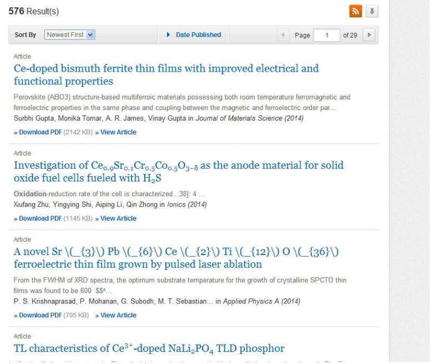Download the 705 KB PDF from Applied Physics A

pos(38,315)
